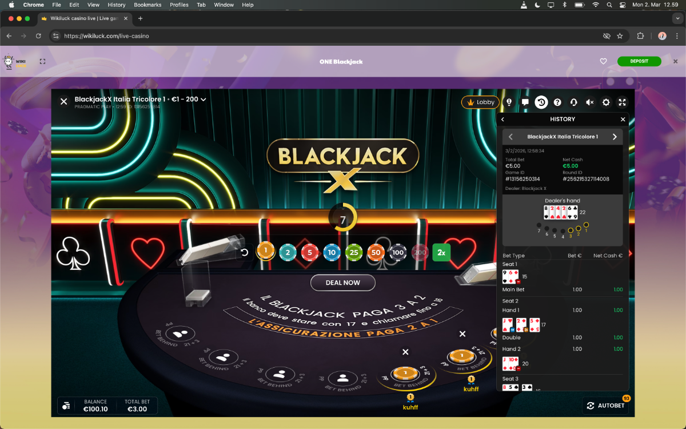This screenshot has height=429, width=686.
Task: Select the red 5 chip
Action: pos(310,252)
